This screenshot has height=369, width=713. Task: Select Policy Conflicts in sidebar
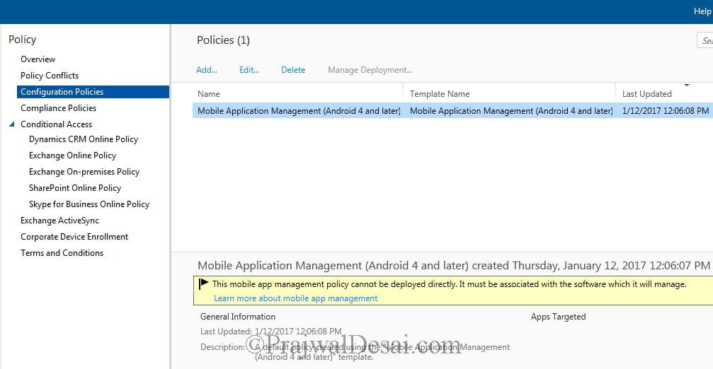[50, 76]
